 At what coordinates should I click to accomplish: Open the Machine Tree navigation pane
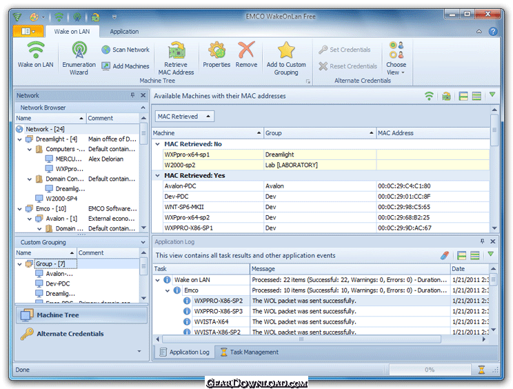[x=81, y=315]
